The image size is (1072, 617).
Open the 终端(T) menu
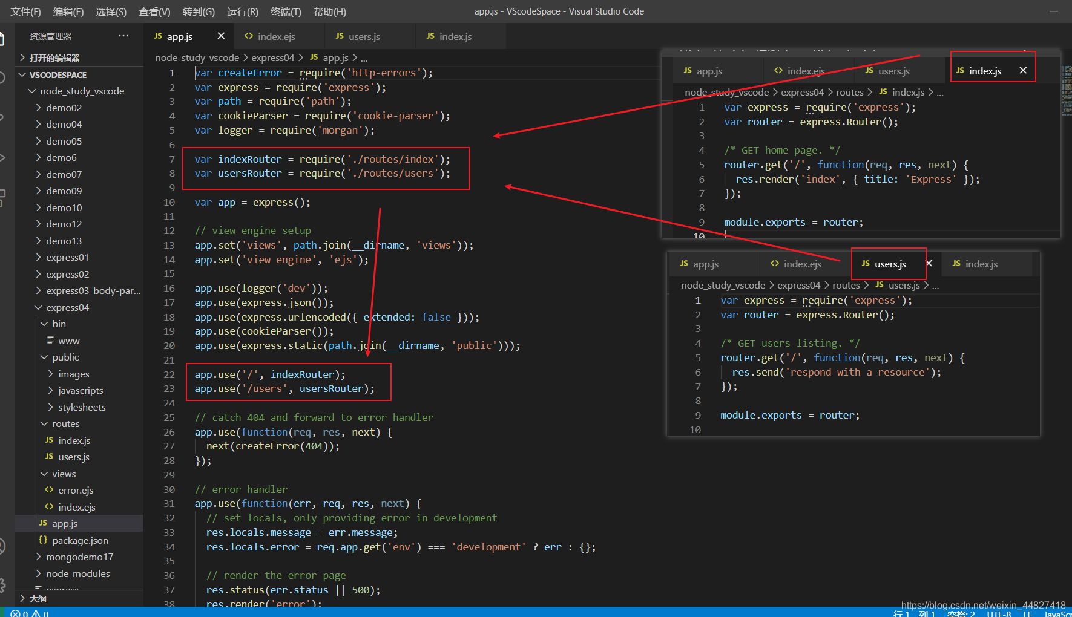286,11
